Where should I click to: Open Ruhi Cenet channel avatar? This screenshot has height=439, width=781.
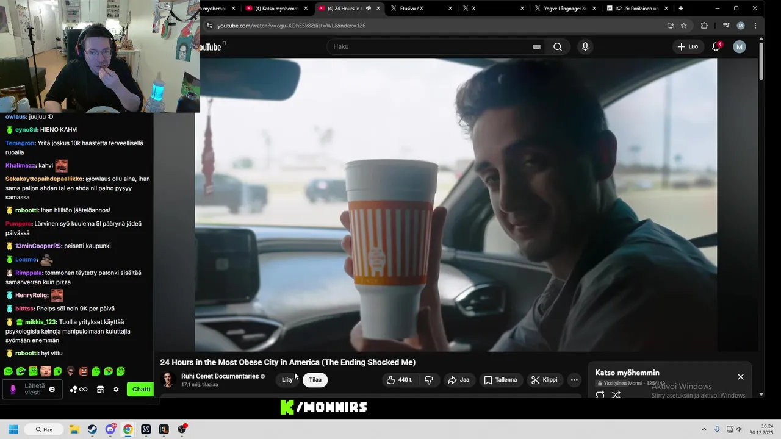[168, 380]
